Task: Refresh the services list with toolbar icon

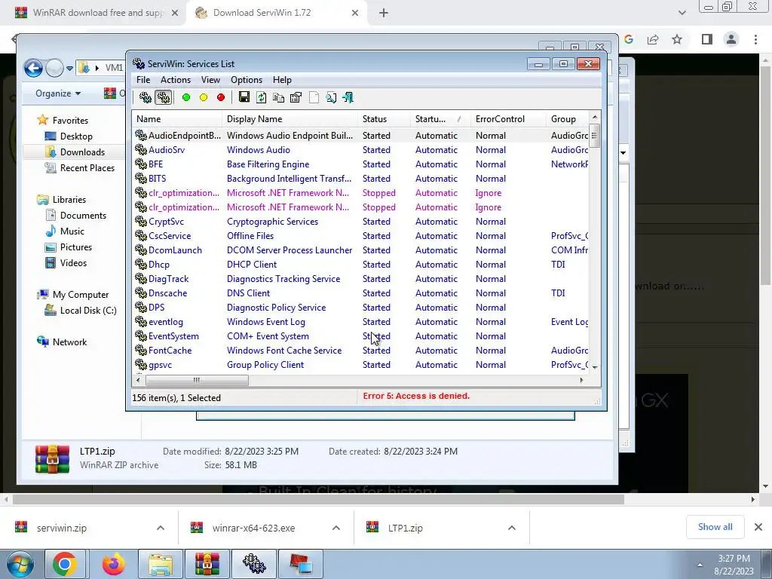Action: point(261,97)
